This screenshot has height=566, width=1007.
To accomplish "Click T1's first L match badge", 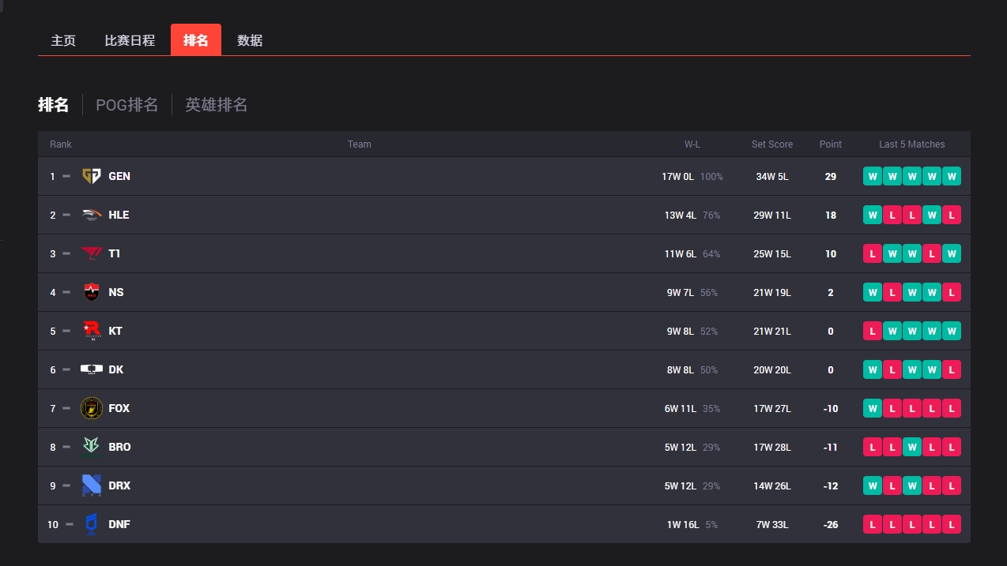I will tap(873, 253).
